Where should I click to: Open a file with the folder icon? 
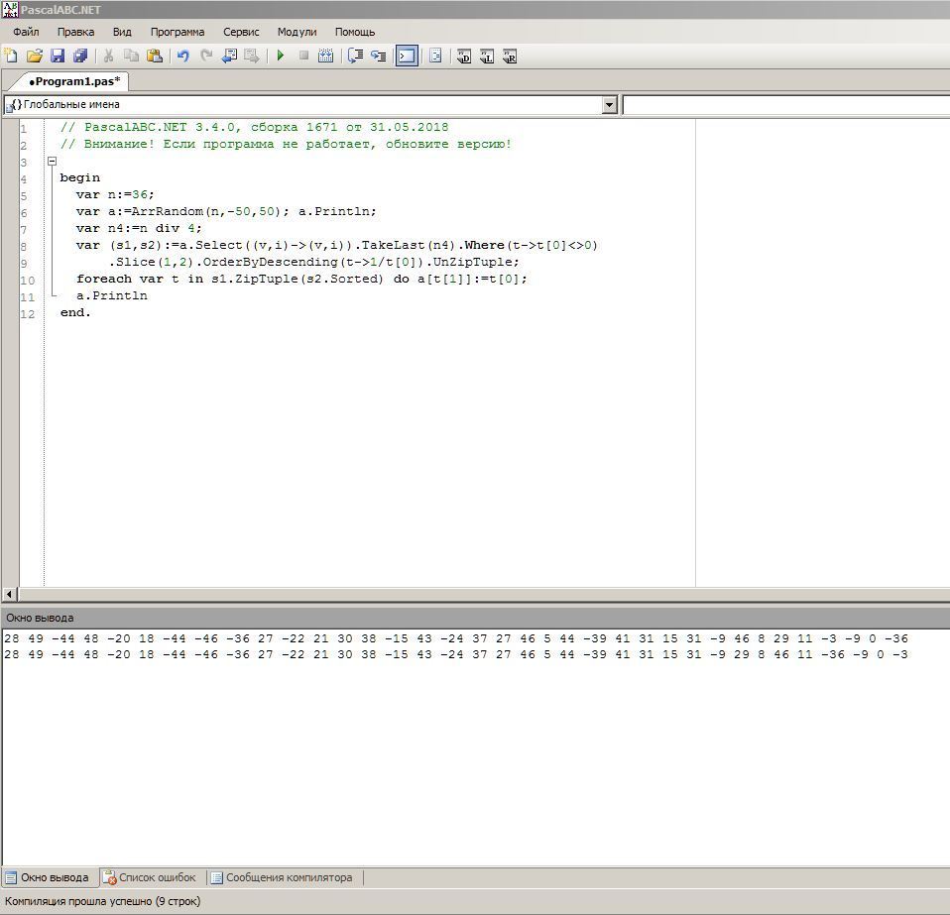[35, 57]
